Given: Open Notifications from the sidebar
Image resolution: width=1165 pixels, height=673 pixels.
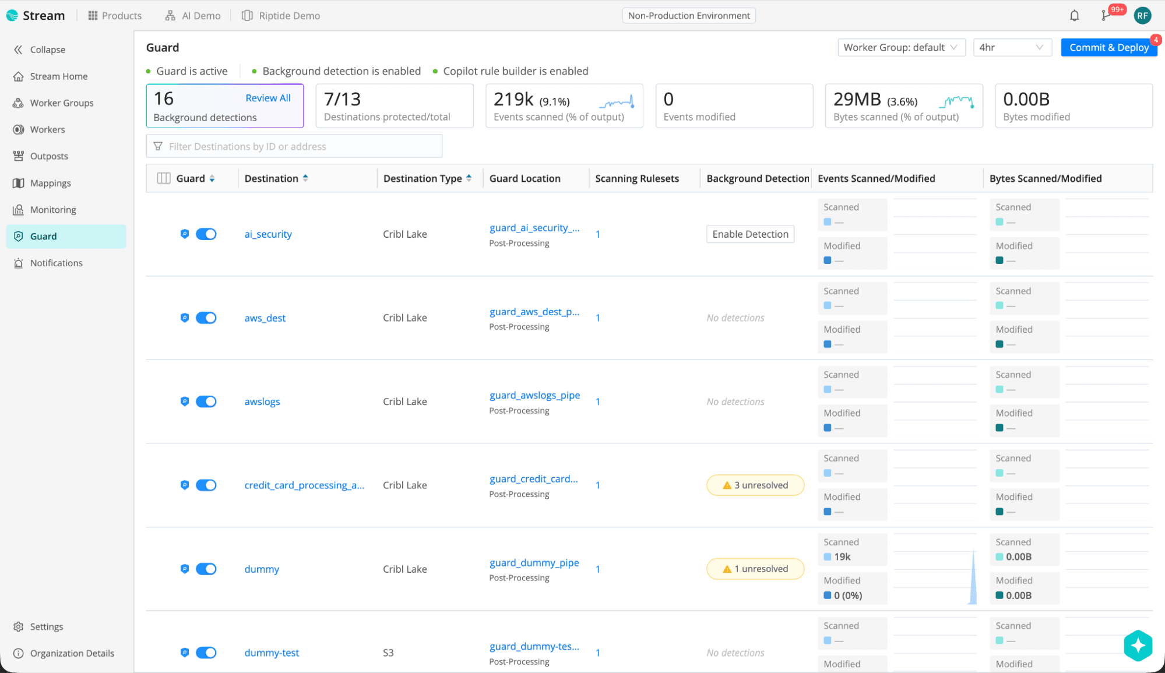Looking at the screenshot, I should (56, 263).
